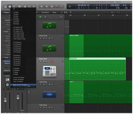Image resolution: width=133 pixels, height=114 pixels.
Task: Select 1/16 Note quantize value
Action: pyautogui.click(x=23, y=20)
